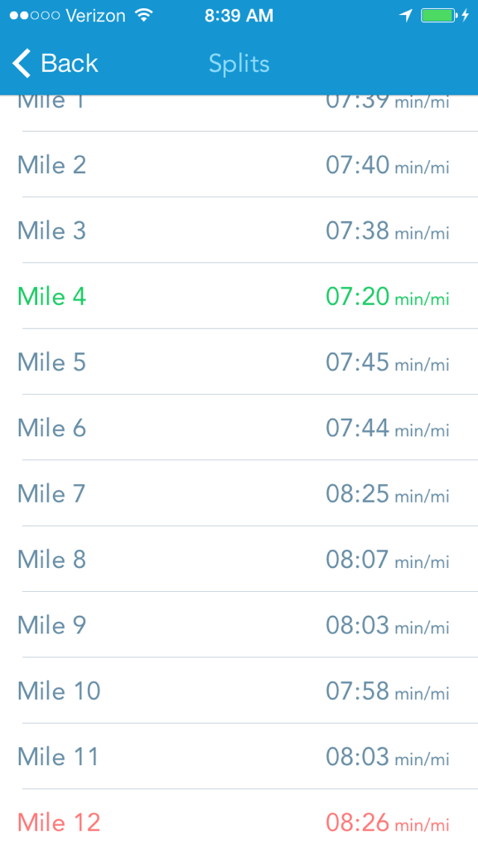Select the Mile 12 slowest split row
Image resolution: width=478 pixels, height=849 pixels.
point(239,822)
